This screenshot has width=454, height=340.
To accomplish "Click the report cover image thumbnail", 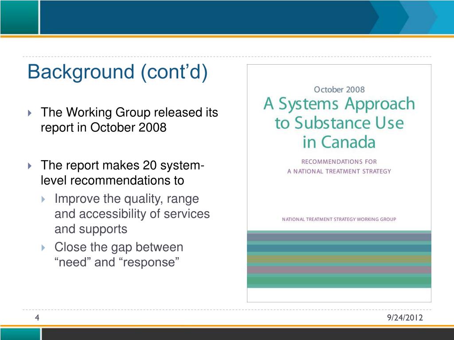I will click(x=339, y=183).
